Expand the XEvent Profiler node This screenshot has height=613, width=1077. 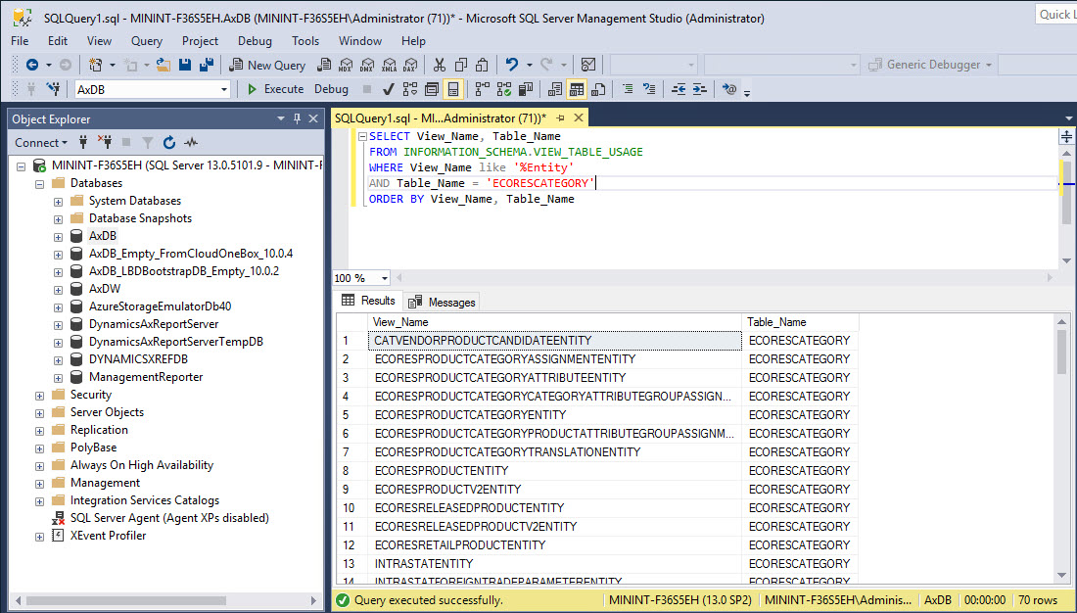[40, 536]
